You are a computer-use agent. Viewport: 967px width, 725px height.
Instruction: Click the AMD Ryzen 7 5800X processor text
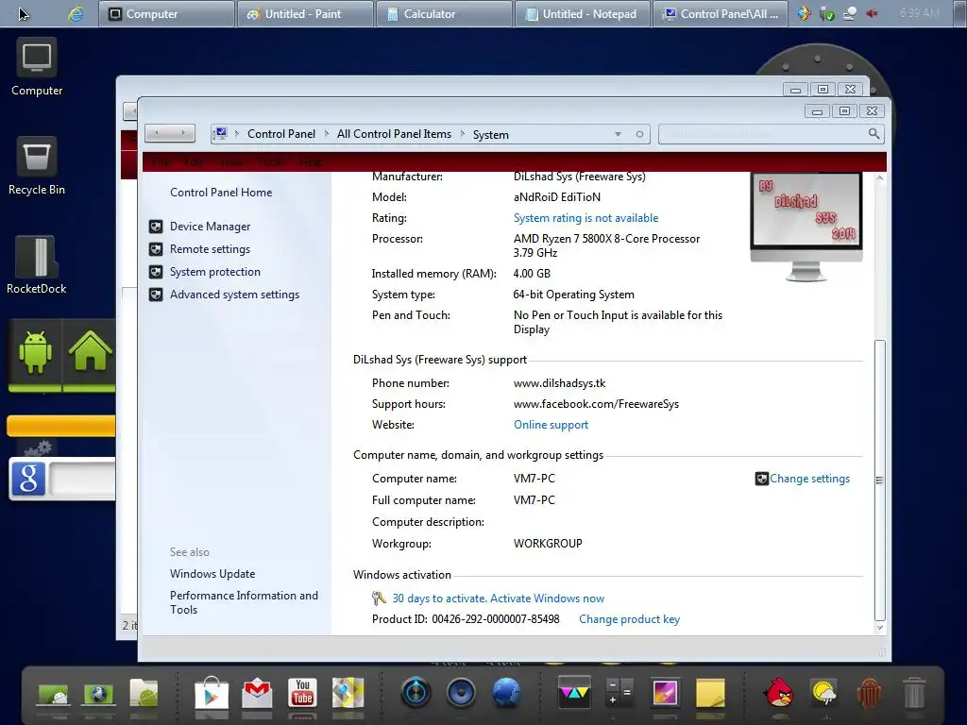point(606,245)
